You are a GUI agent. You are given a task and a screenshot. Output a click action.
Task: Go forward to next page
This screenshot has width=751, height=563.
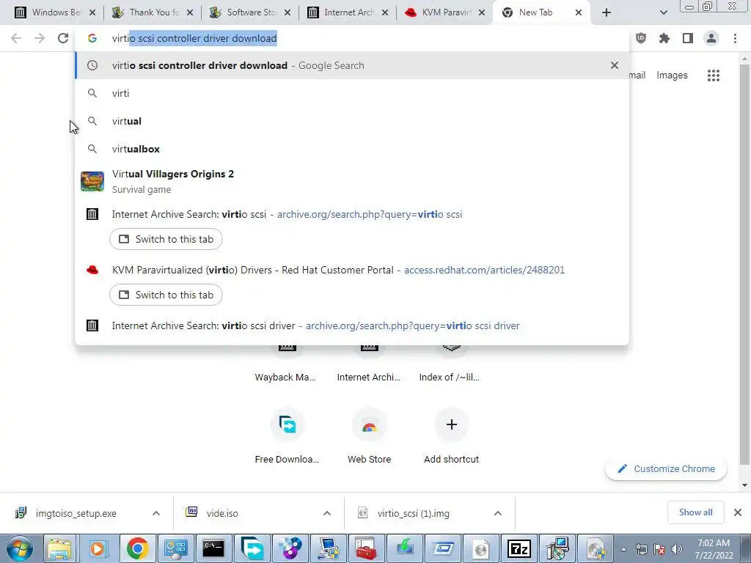40,38
